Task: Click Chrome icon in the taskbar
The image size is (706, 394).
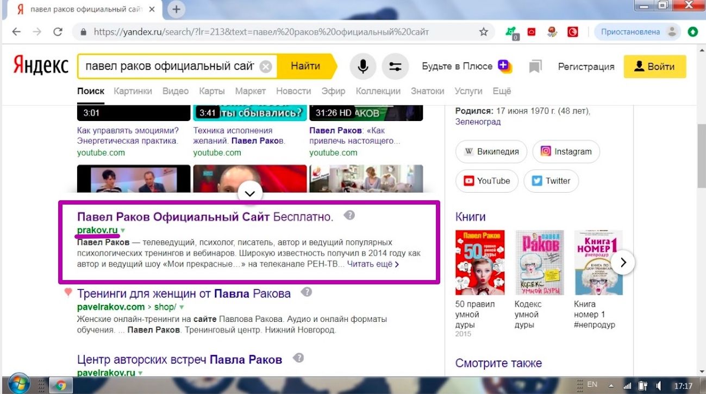Action: click(61, 385)
